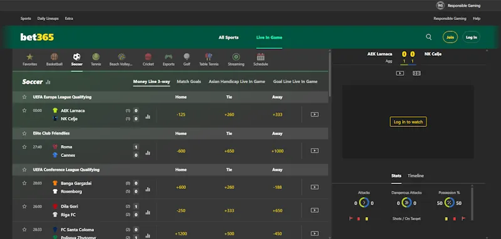Open live stream icon for Banga Gargzdai match
Viewport: 501px width, 239px height.
[315, 187]
